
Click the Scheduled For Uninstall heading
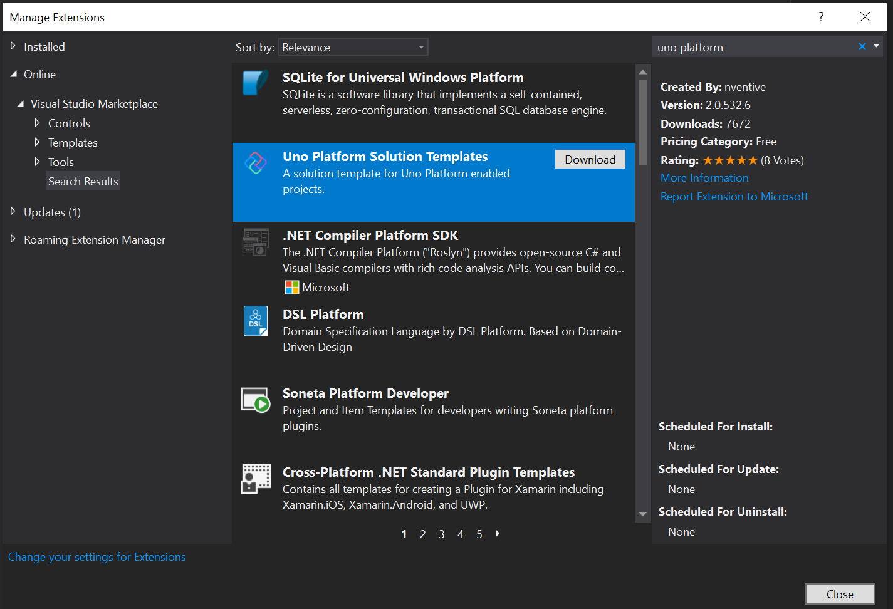723,512
